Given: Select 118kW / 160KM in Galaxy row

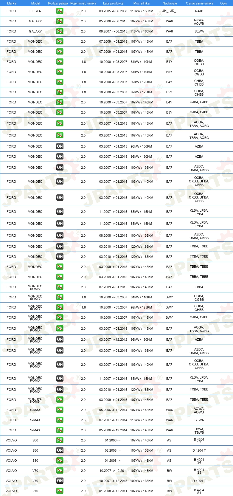Looking at the screenshot, I should point(142,31).
